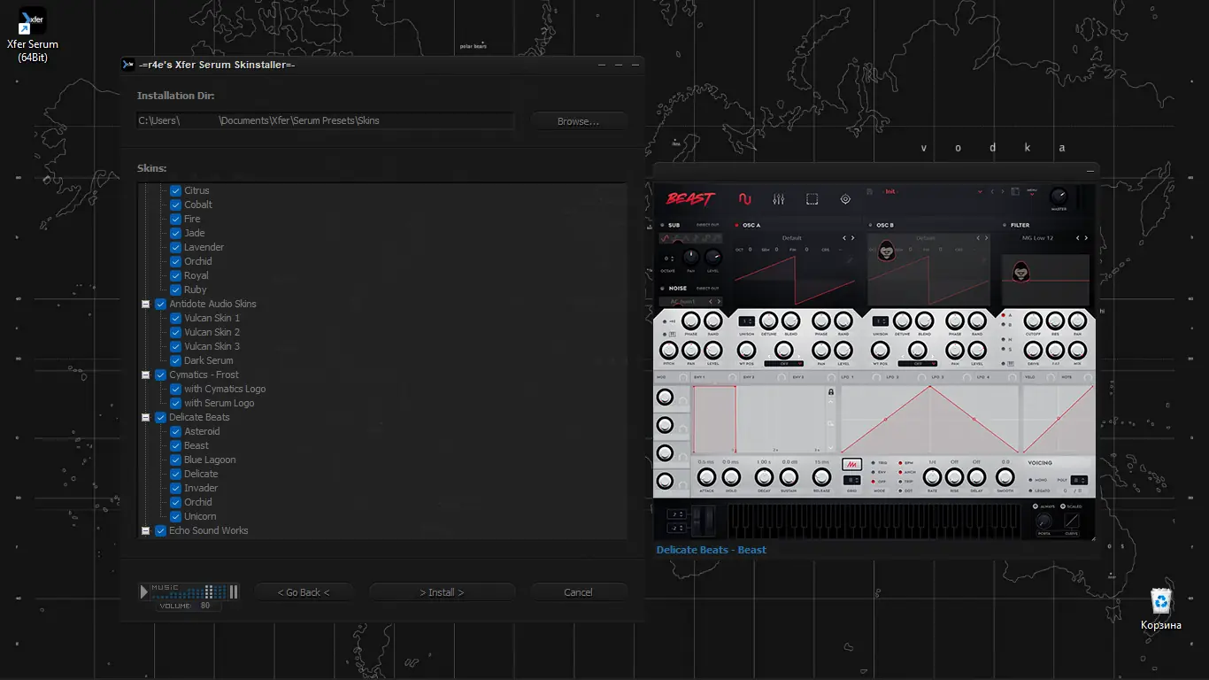The width and height of the screenshot is (1209, 680).
Task: Toggle the Delicate Beats group checkbox
Action: pos(160,417)
